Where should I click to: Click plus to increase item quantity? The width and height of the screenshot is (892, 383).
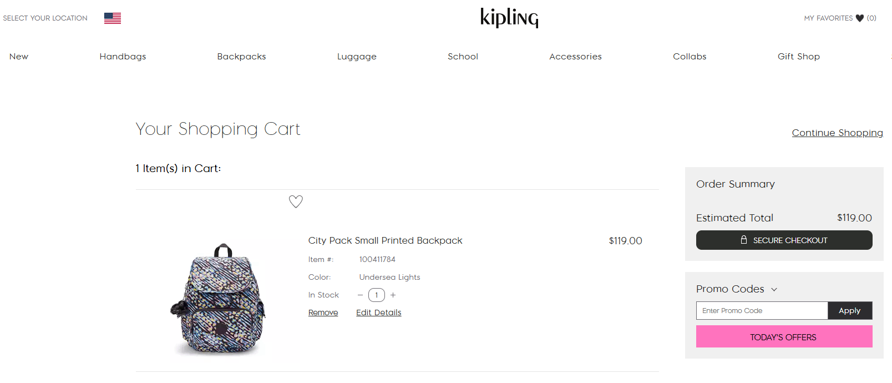tap(393, 295)
